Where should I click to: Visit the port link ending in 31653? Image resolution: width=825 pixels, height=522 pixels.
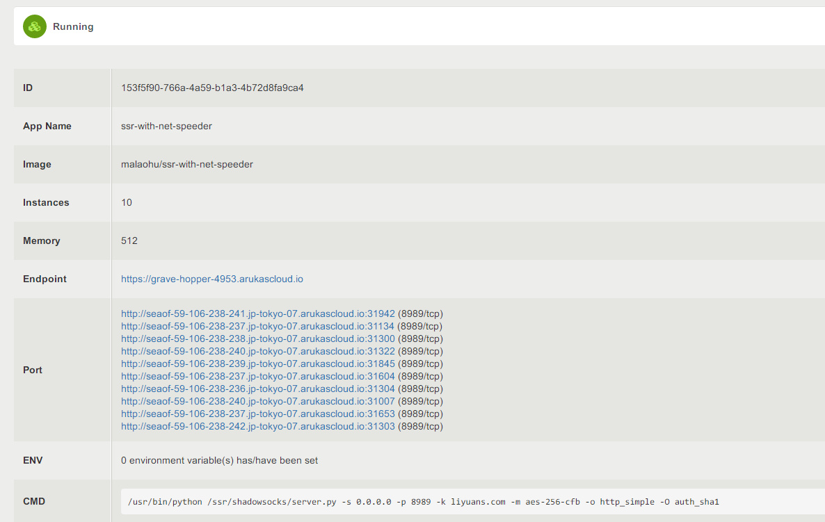pyautogui.click(x=257, y=414)
